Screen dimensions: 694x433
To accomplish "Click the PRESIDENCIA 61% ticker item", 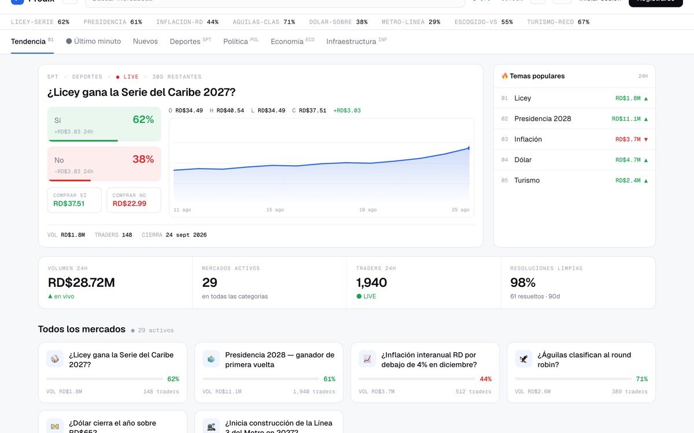I will 113,22.
